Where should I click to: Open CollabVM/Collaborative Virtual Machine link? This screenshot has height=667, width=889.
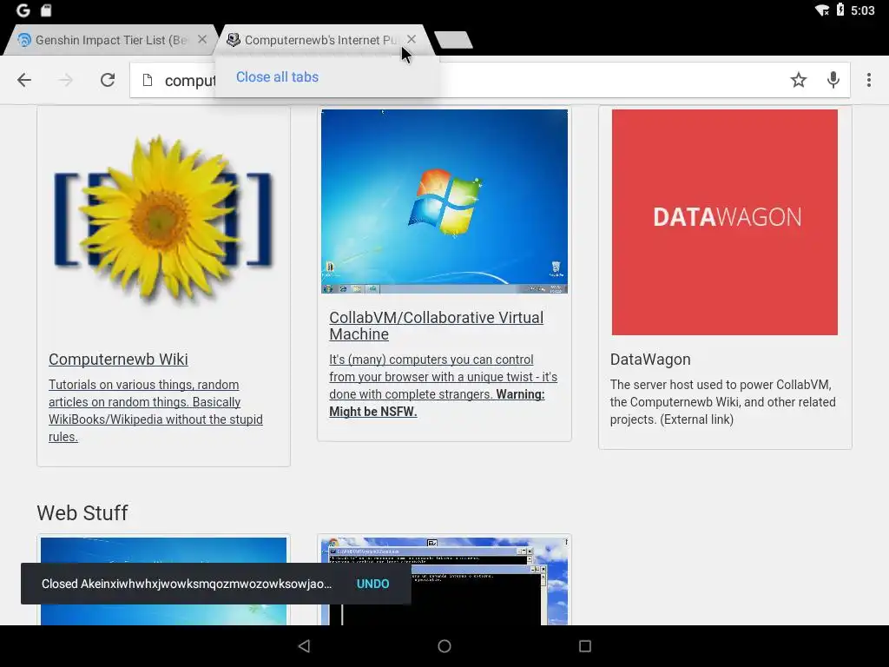pos(436,326)
